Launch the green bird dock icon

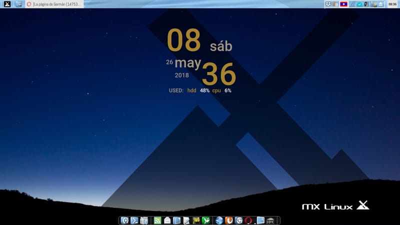tap(206, 220)
